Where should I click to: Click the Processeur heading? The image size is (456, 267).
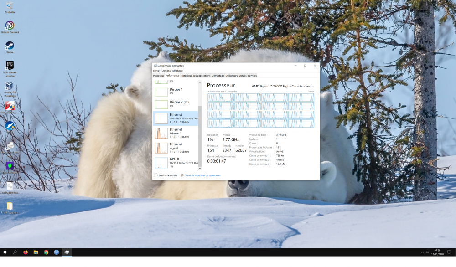[x=221, y=85]
